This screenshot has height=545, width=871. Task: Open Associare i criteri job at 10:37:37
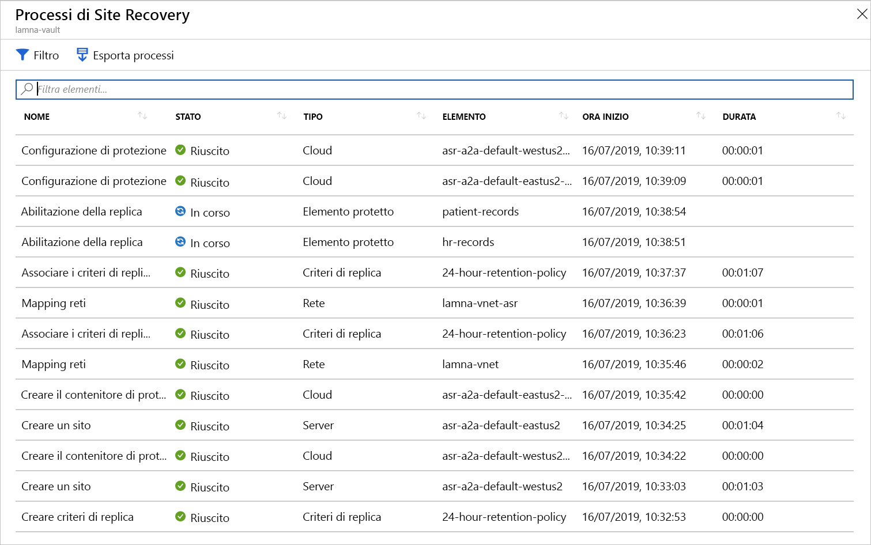pyautogui.click(x=86, y=272)
